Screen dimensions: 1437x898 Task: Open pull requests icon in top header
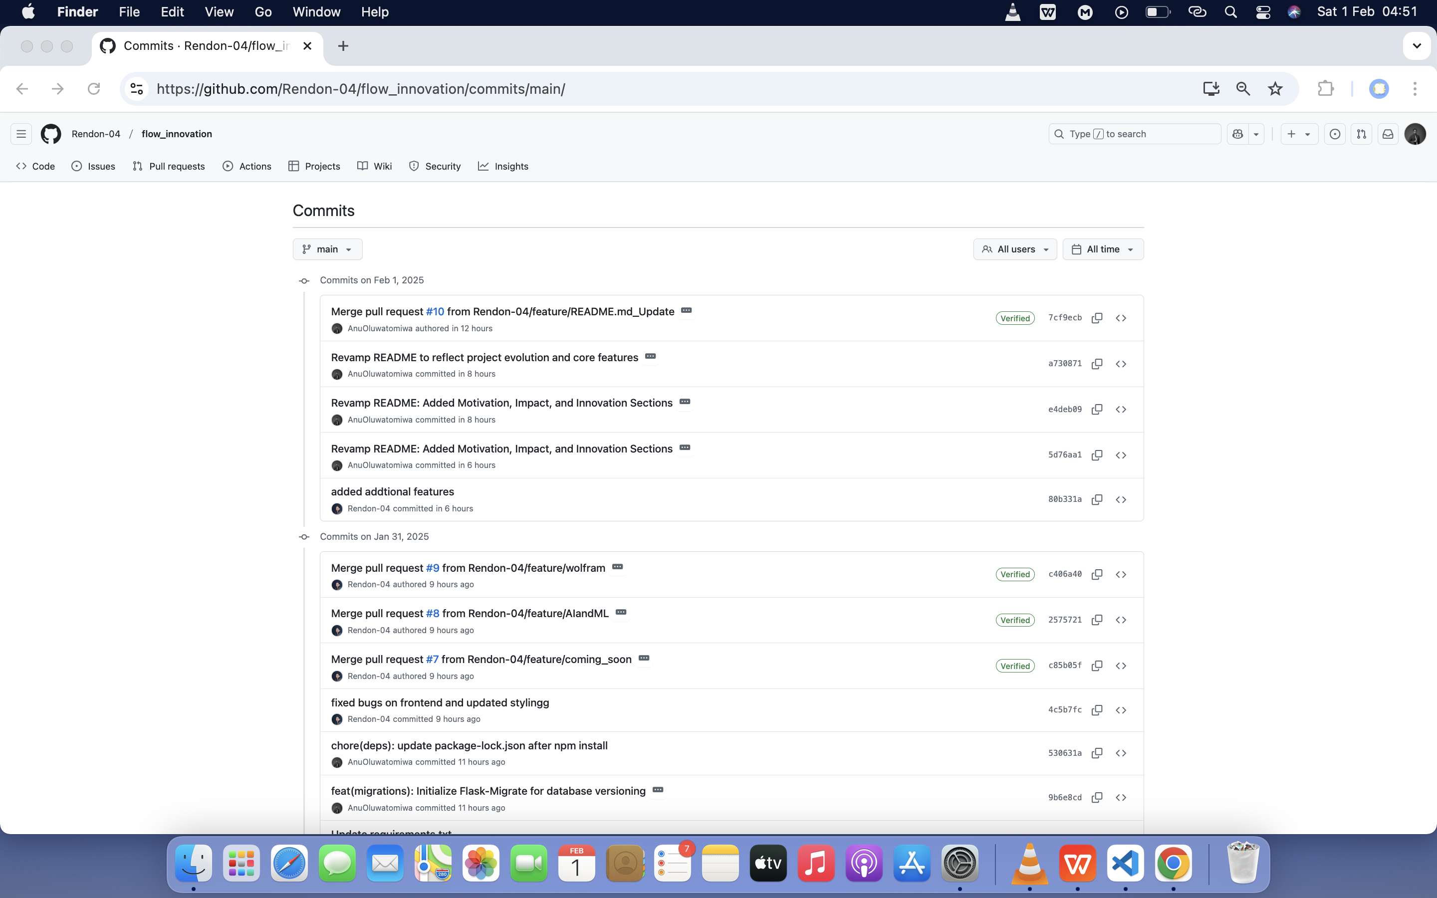point(1361,134)
